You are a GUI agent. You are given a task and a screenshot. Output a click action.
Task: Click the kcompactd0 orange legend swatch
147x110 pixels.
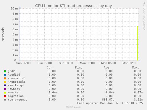coord(5,78)
